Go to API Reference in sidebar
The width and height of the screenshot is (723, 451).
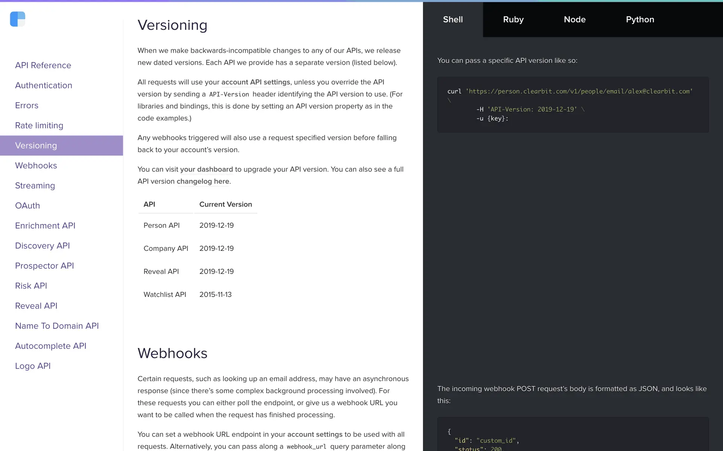click(43, 65)
